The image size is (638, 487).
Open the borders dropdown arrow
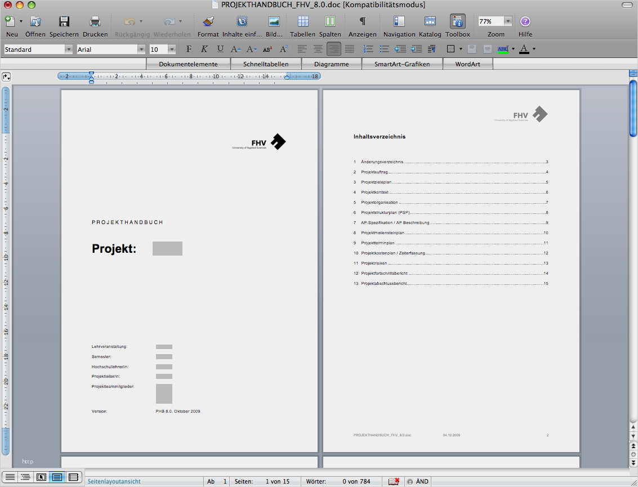[x=461, y=49]
